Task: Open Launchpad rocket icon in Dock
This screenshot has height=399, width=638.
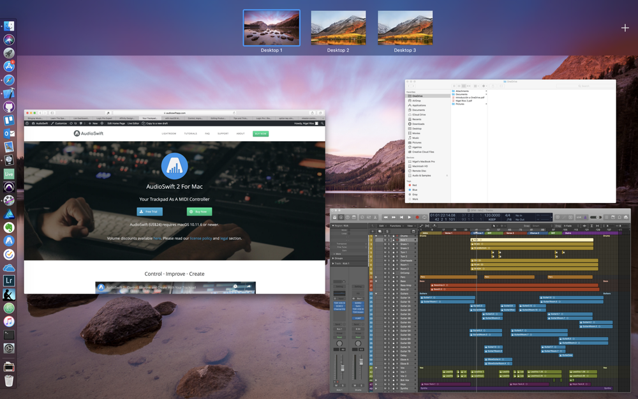Action: [x=9, y=53]
